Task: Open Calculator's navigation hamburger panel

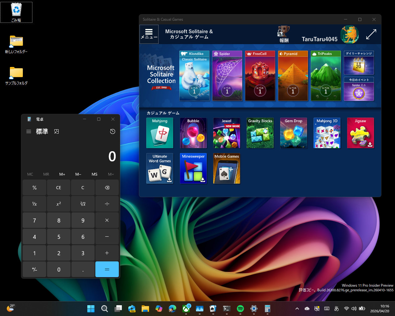Action: 29,131
